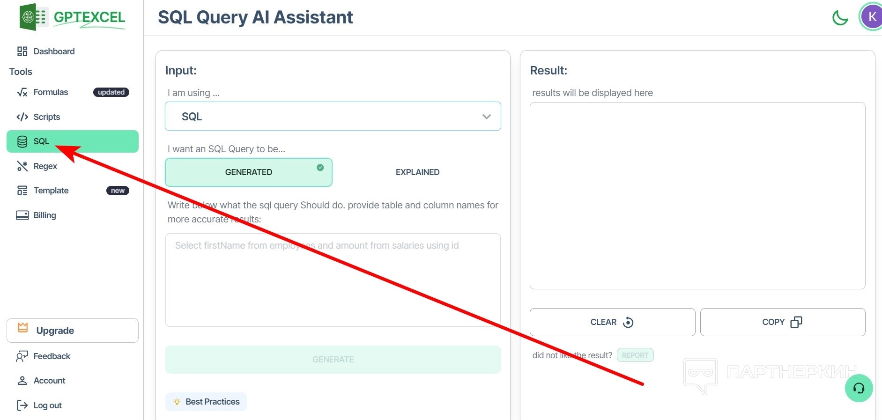The width and height of the screenshot is (882, 420).
Task: Click the dropdown chevron arrow
Action: click(x=487, y=117)
